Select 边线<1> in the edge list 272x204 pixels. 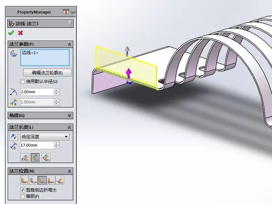[x=30, y=53]
